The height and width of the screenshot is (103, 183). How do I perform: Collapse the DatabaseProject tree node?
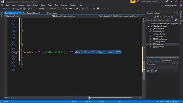pos(149,26)
